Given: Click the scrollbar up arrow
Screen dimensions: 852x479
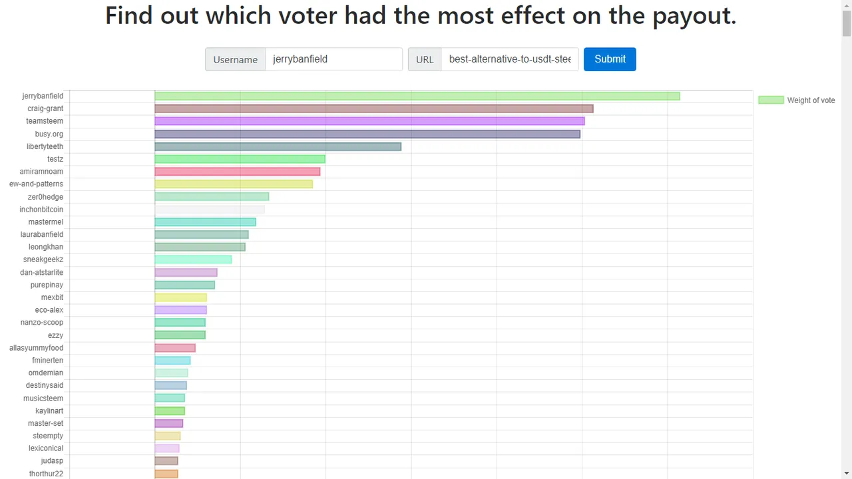Looking at the screenshot, I should pyautogui.click(x=847, y=5).
